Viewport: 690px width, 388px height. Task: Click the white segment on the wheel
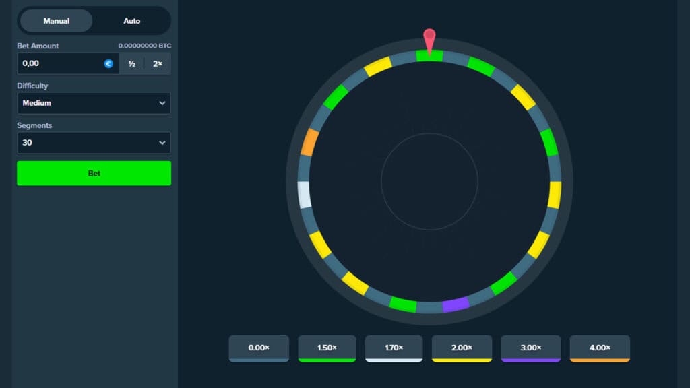click(305, 195)
